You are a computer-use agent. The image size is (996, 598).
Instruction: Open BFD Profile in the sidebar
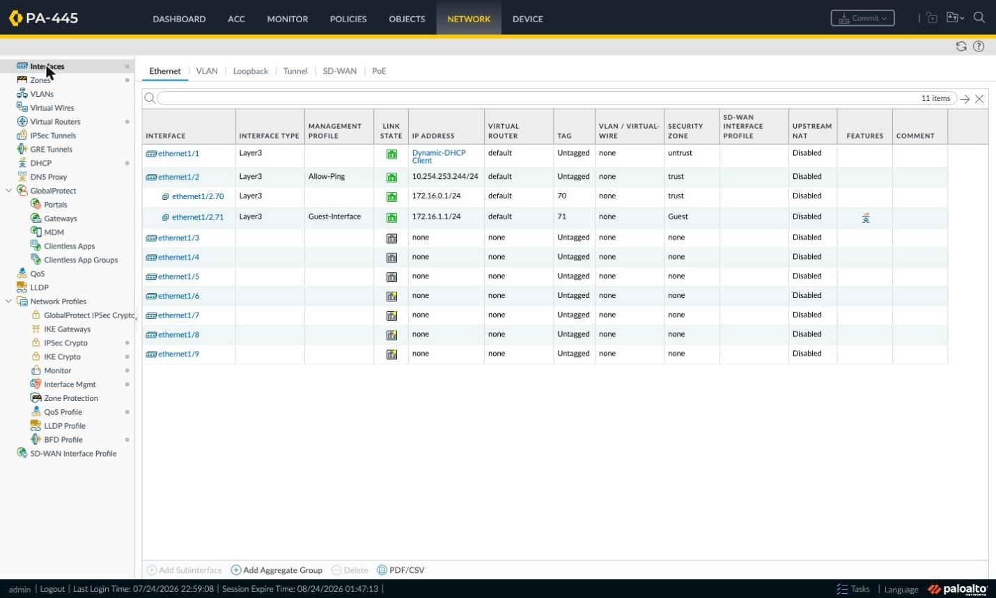pyautogui.click(x=63, y=440)
